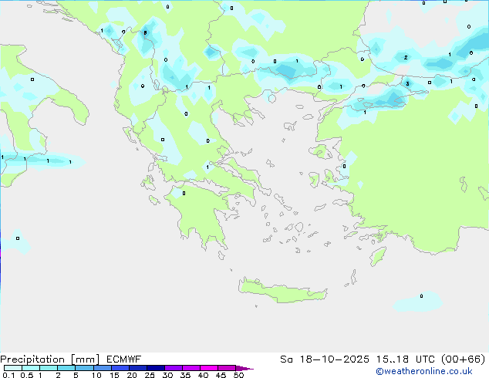The width and height of the screenshot is (489, 378).
Task: Click the '0.1' legend scale label
Action: point(8,375)
